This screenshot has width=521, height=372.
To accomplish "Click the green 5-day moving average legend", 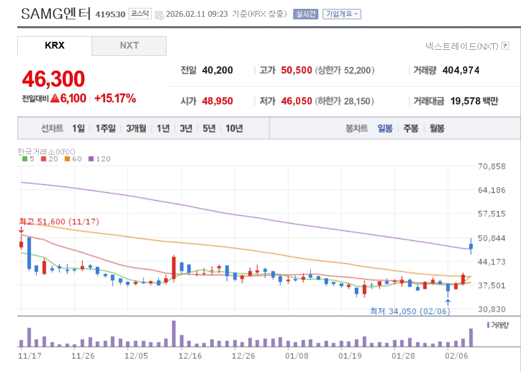I will [x=28, y=159].
